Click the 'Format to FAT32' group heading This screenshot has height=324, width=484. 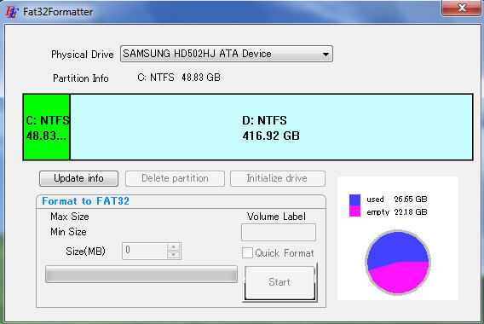(85, 201)
